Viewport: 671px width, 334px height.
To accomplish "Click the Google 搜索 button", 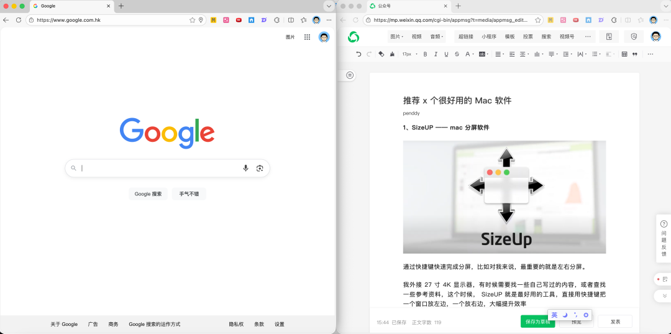I will point(148,193).
